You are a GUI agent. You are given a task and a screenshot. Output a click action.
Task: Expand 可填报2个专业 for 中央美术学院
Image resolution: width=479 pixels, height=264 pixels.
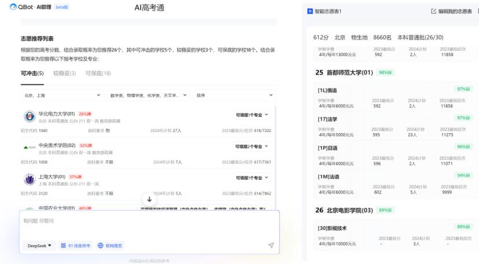click(x=252, y=146)
